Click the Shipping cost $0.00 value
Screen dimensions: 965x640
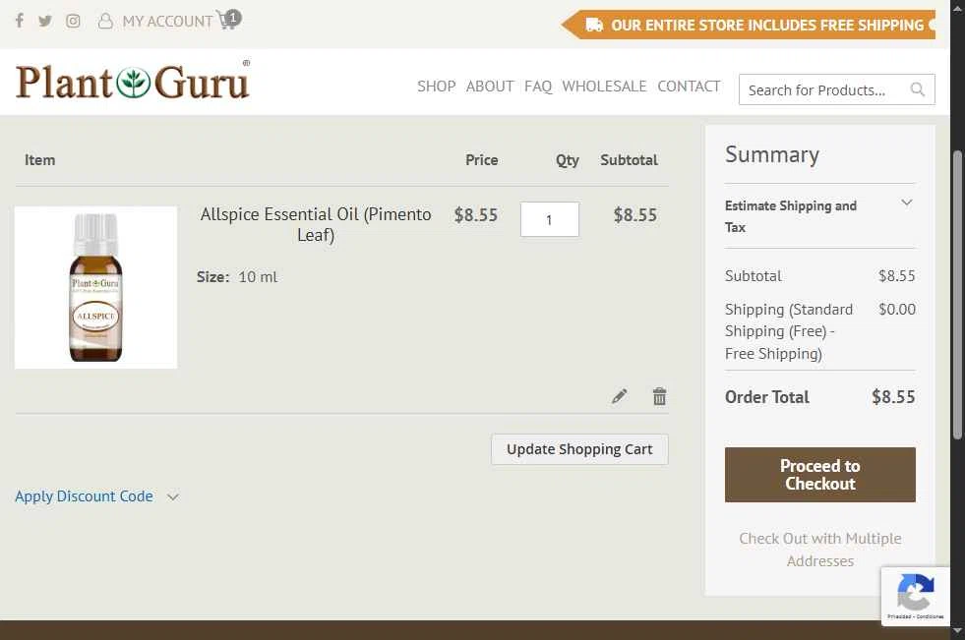pyautogui.click(x=897, y=310)
